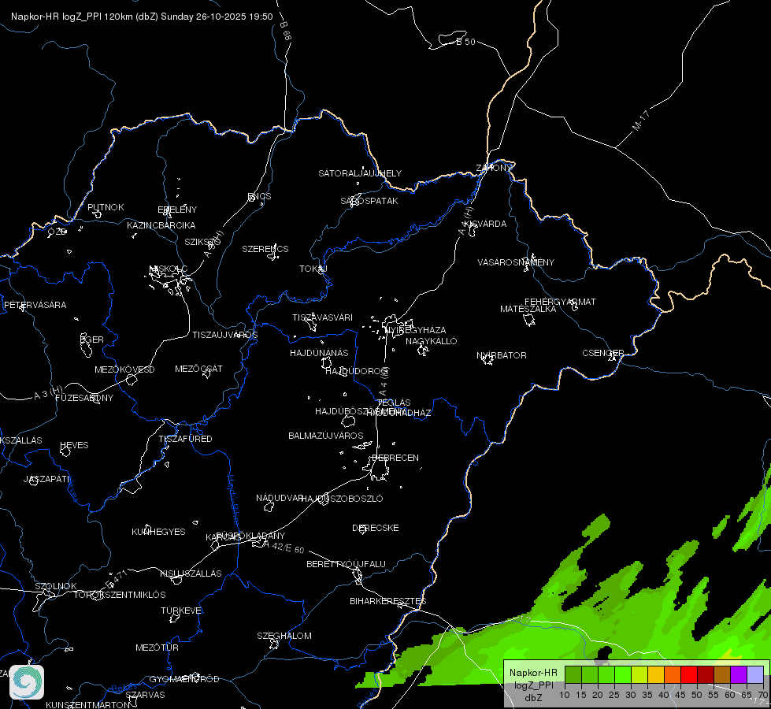Click the dark green 10 dBZ legend swatch
Image resolution: width=771 pixels, height=709 pixels.
tap(573, 675)
